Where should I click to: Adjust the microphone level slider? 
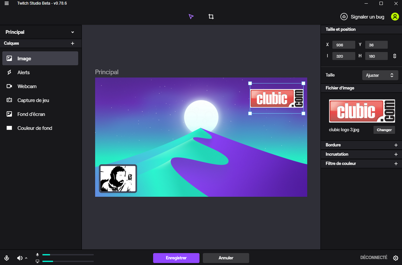point(68,255)
